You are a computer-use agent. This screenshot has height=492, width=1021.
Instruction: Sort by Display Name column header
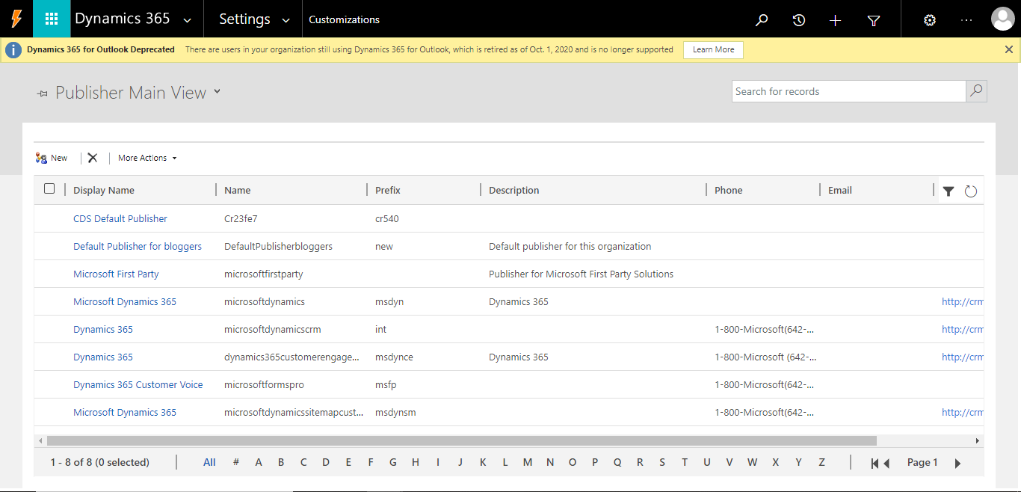[x=104, y=190]
